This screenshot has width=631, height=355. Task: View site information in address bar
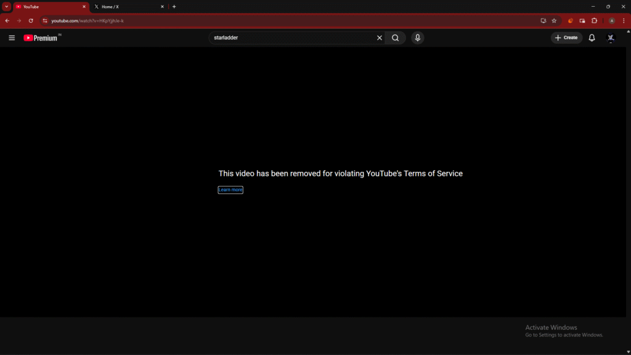click(x=45, y=21)
